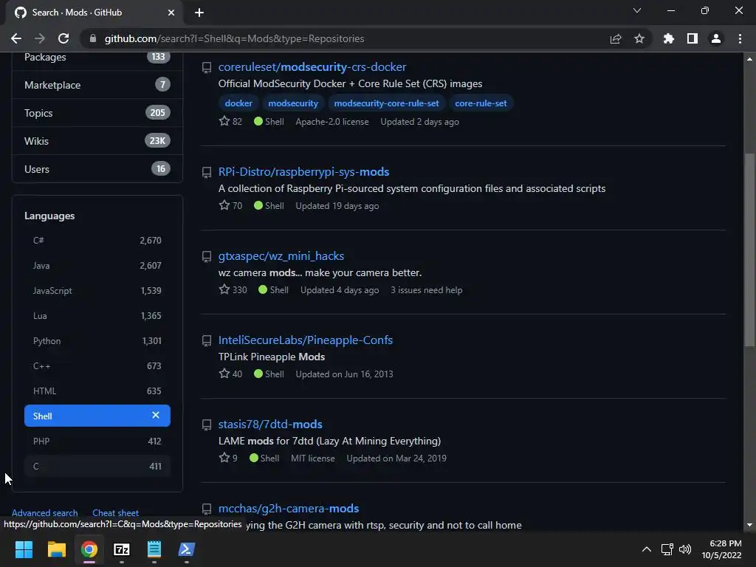
Task: Open stasis78/7dtd-mods repository
Action: click(270, 425)
